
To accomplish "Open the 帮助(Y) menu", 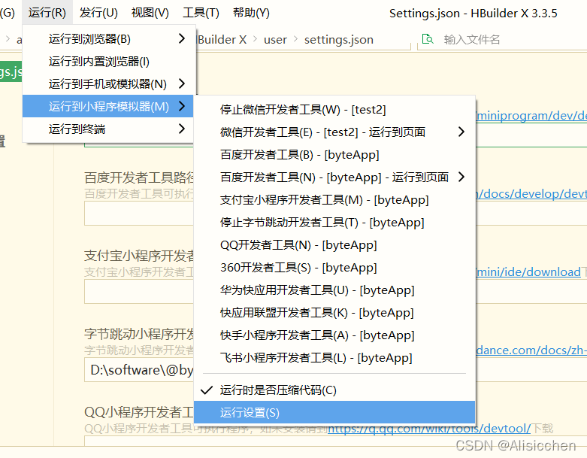I will click(251, 13).
